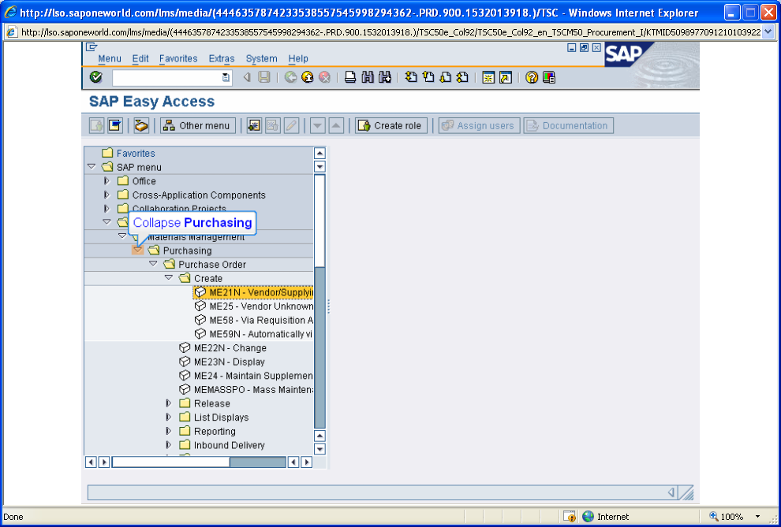This screenshot has width=781, height=527.
Task: Open the Help menu
Action: click(x=298, y=58)
